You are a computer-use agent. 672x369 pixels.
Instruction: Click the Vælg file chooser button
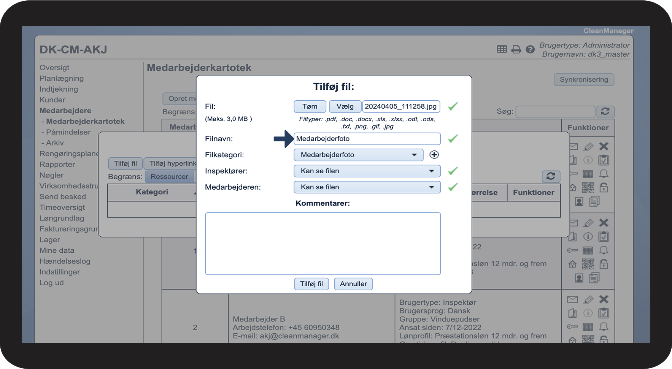345,106
